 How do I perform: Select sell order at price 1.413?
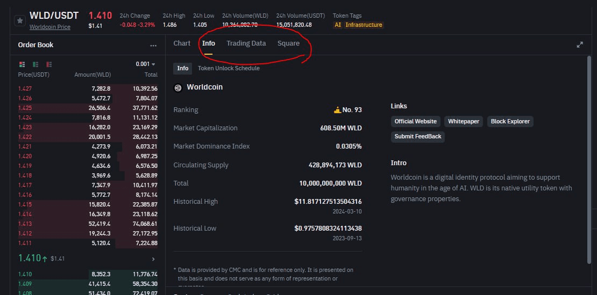[x=88, y=224]
